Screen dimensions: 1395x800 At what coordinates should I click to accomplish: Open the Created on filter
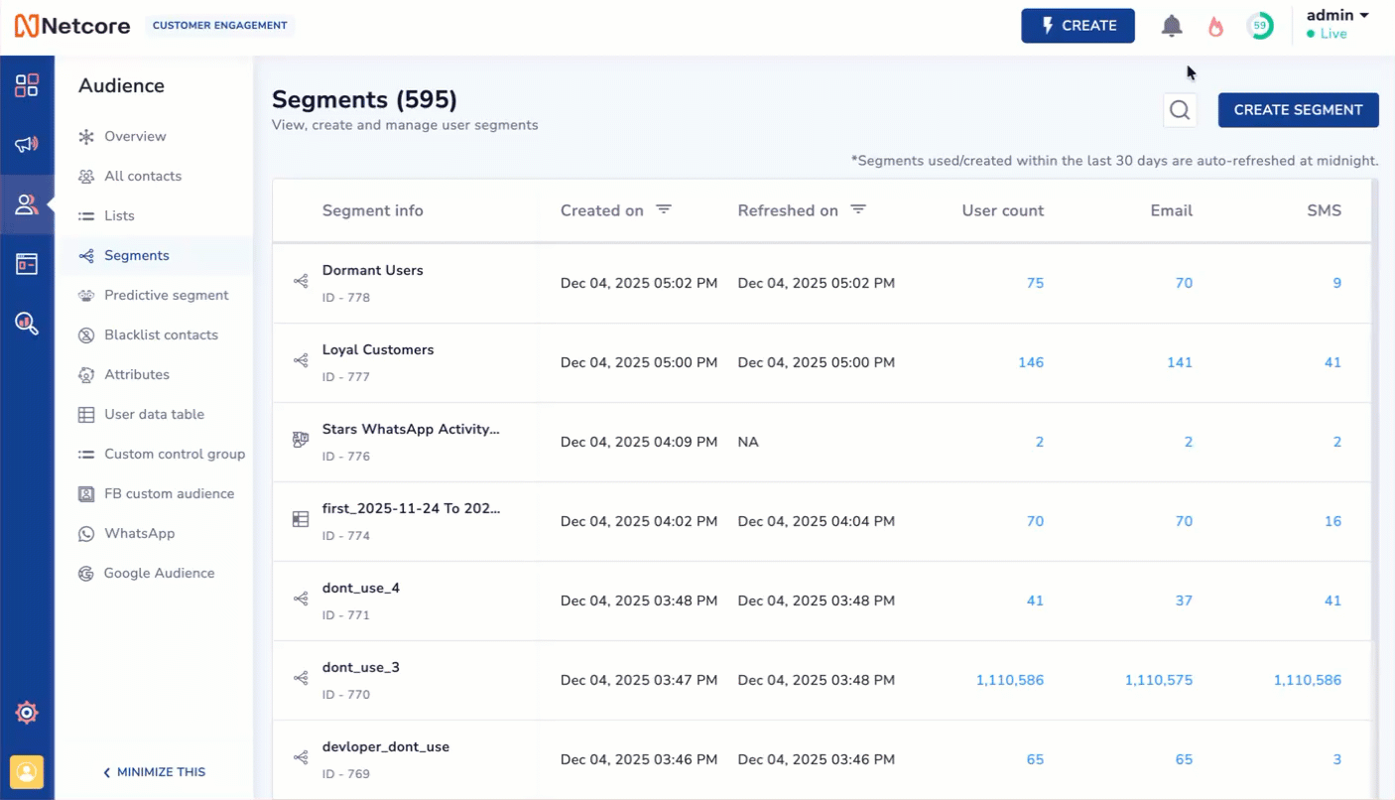663,209
